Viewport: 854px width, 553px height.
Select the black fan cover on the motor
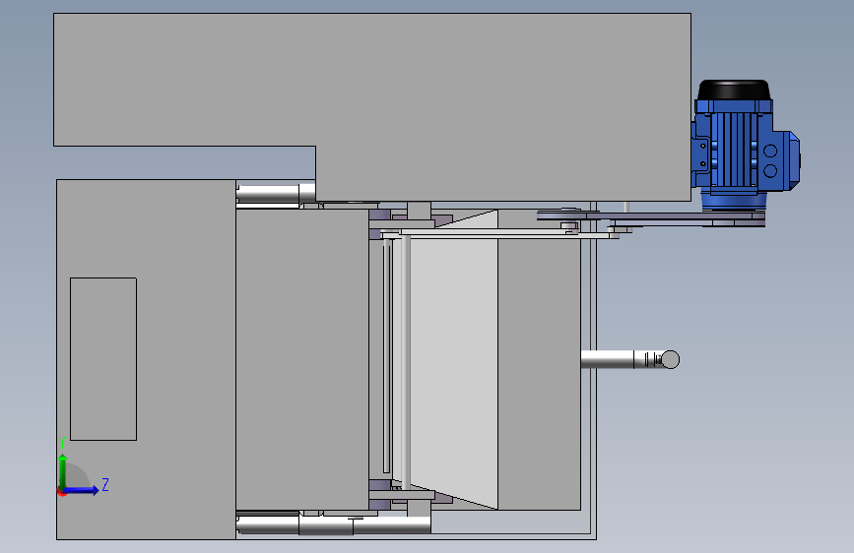(734, 90)
